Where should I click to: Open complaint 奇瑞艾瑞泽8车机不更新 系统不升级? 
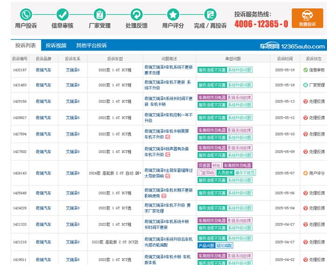click(168, 85)
